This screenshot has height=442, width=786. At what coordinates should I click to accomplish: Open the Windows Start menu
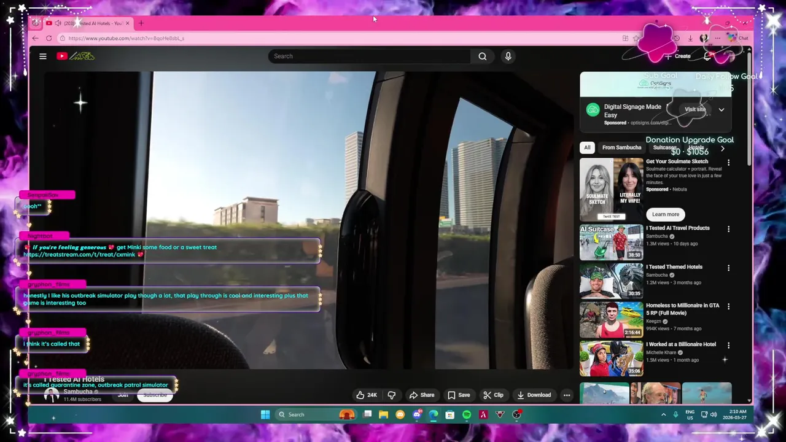(x=265, y=414)
